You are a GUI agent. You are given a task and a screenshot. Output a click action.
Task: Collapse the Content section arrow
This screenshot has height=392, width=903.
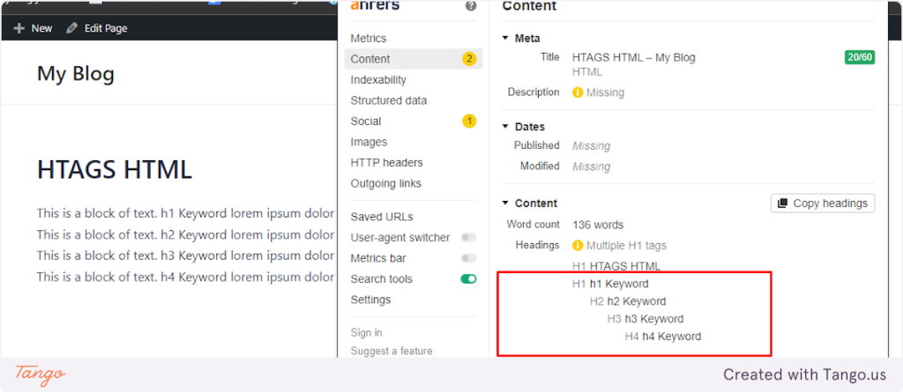click(505, 203)
